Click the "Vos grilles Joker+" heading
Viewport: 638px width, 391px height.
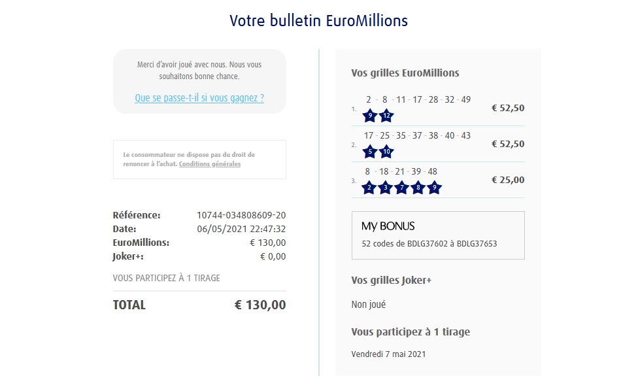tap(392, 280)
